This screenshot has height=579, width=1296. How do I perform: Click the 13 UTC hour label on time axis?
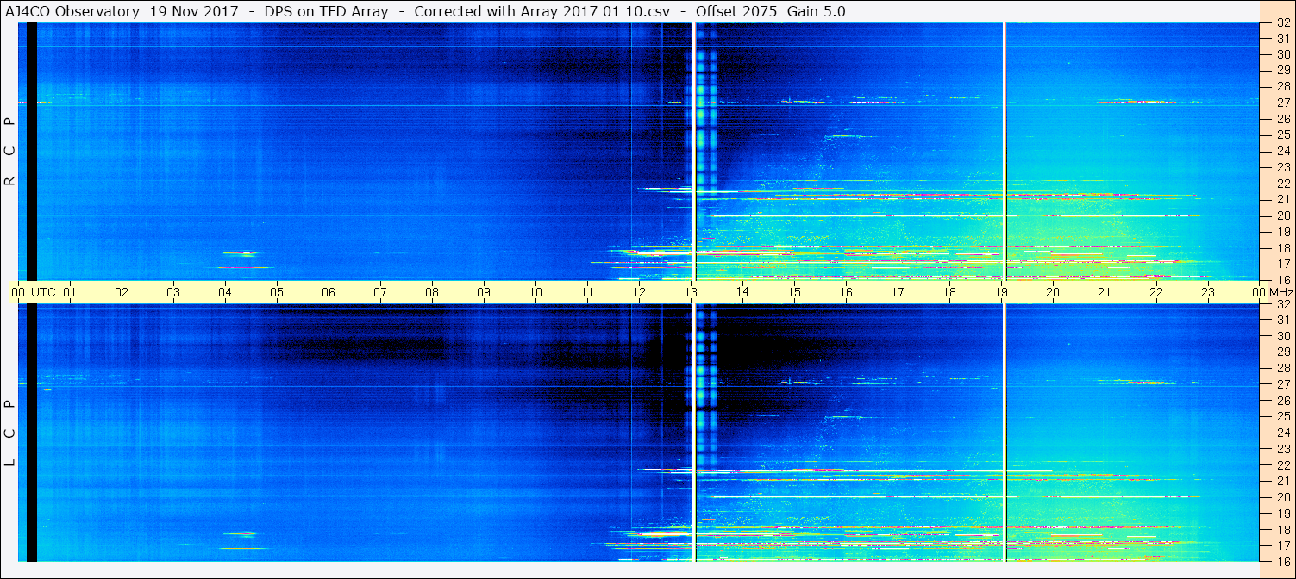(691, 292)
